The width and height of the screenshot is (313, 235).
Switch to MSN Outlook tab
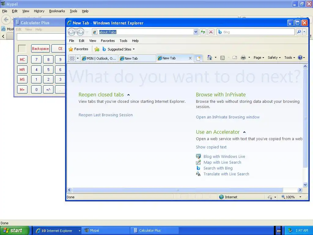point(99,58)
